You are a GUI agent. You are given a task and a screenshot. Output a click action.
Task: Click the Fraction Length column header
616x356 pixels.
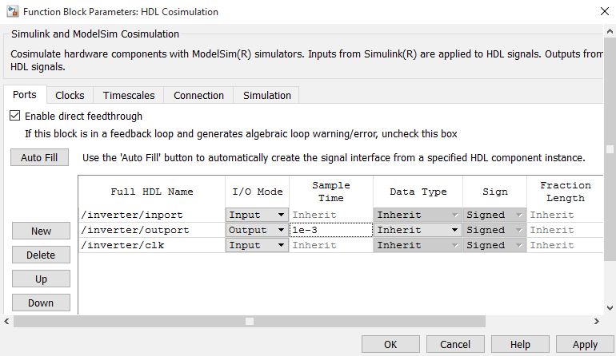coord(565,192)
